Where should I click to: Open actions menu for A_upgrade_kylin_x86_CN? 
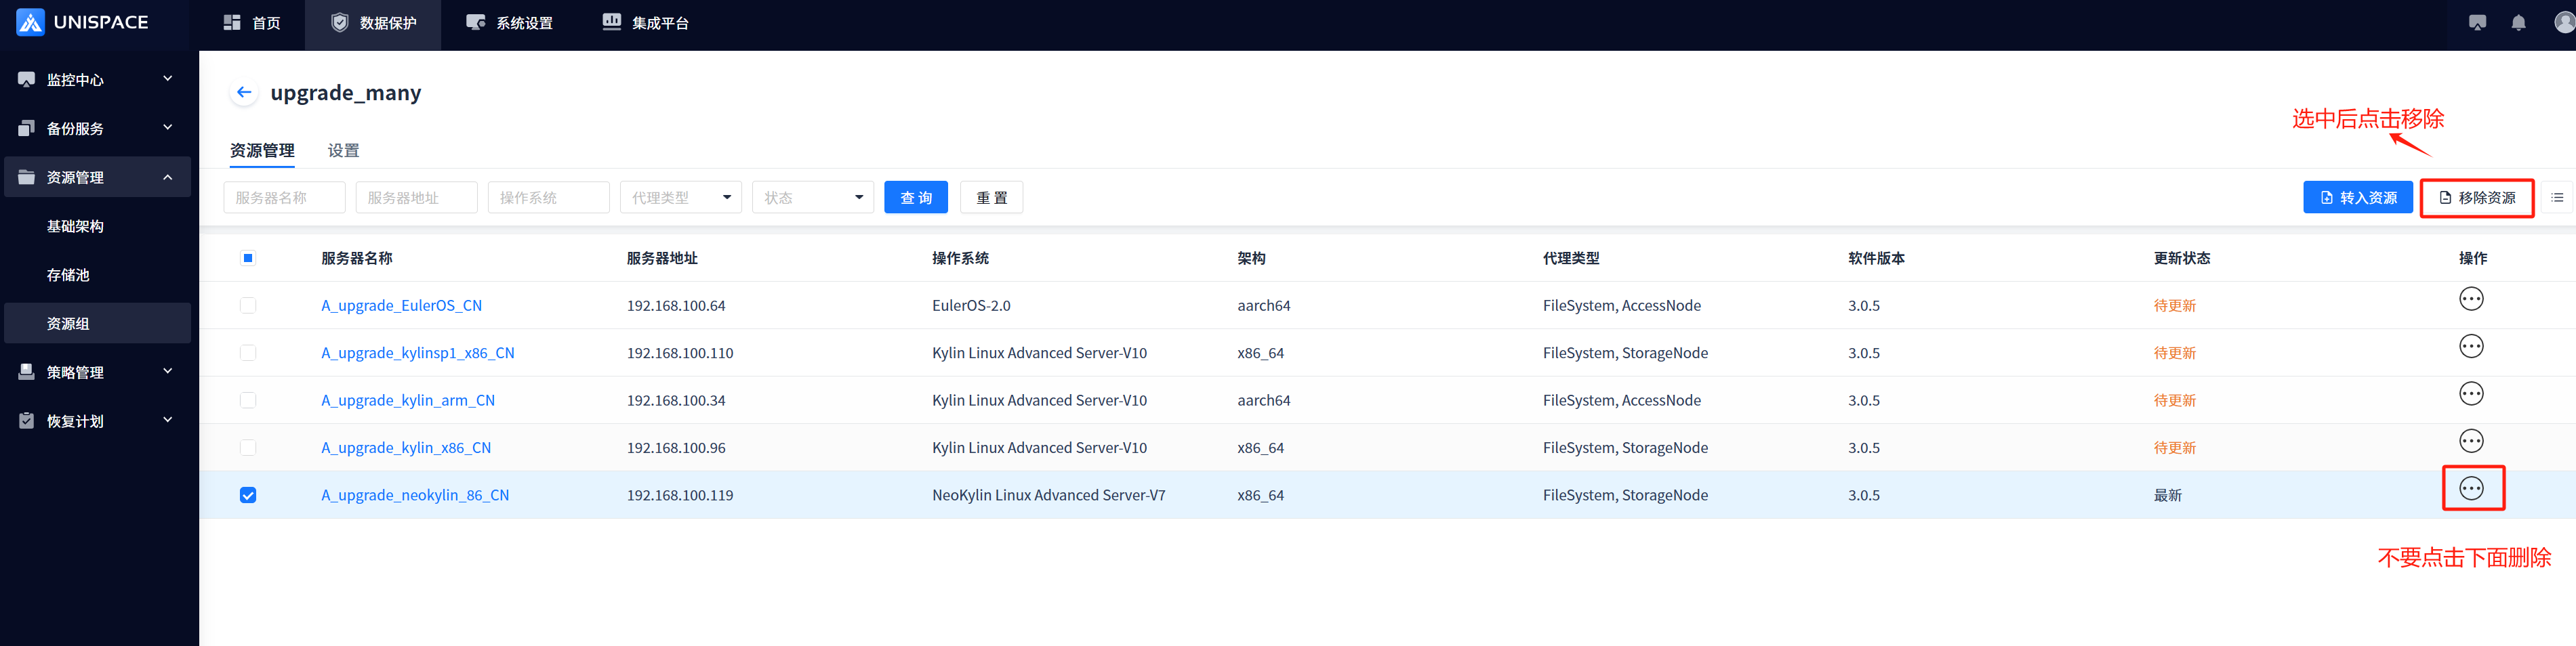point(2471,442)
